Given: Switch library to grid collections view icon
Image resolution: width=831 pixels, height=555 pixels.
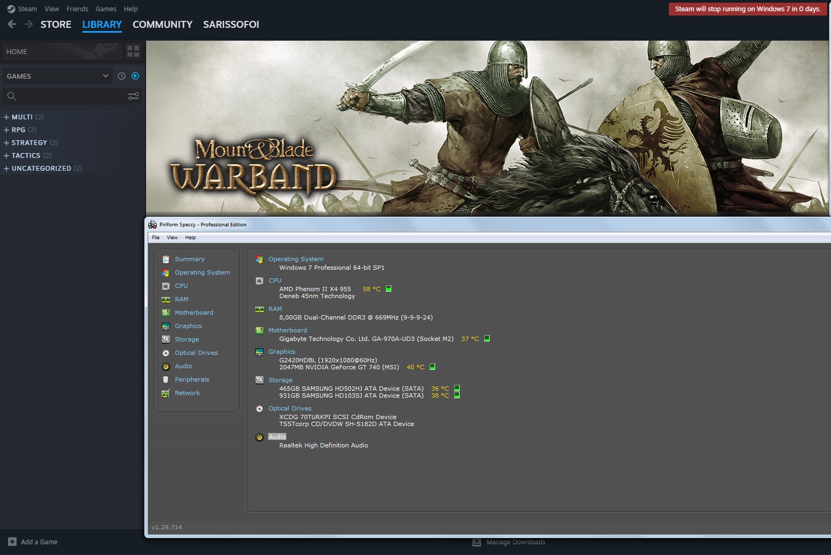Looking at the screenshot, I should (133, 51).
